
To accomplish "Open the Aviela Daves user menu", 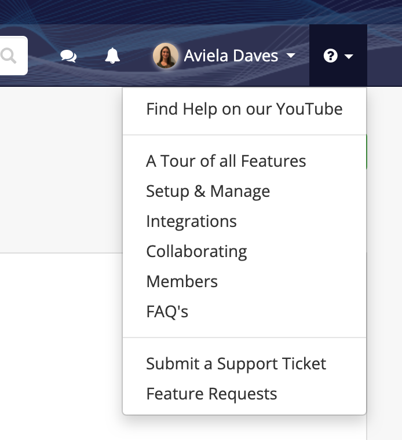I will pyautogui.click(x=224, y=56).
